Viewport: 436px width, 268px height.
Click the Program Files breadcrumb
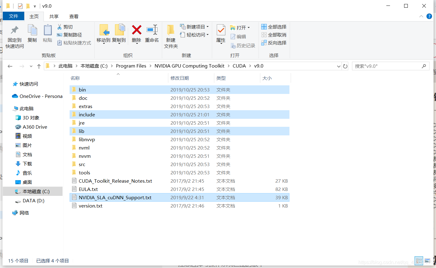[x=131, y=66]
